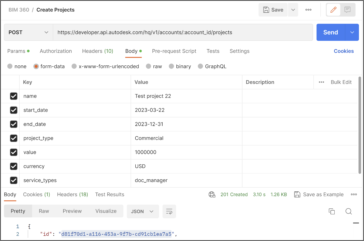This screenshot has height=241, width=364.
Task: Click the Send button
Action: (x=330, y=32)
